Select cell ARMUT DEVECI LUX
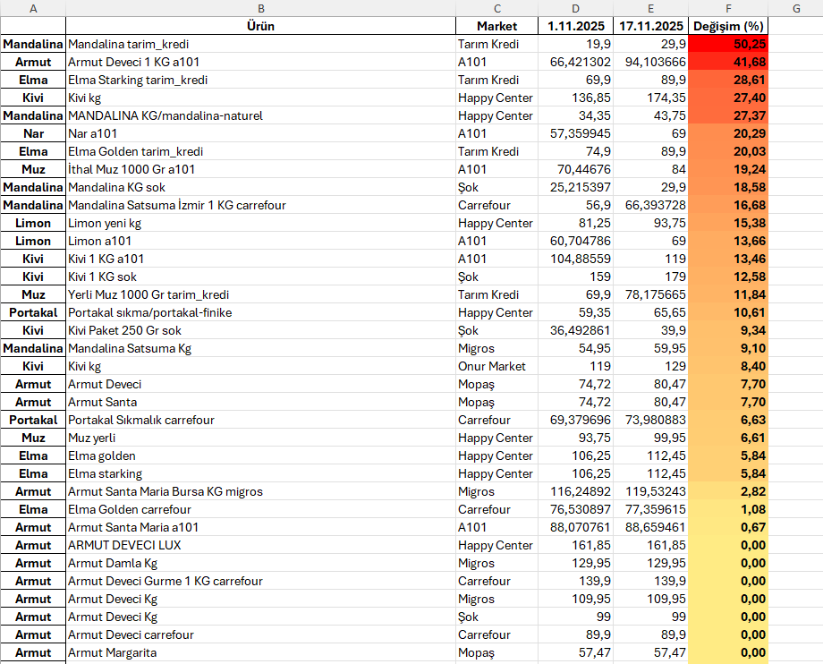Image resolution: width=823 pixels, height=664 pixels. click(x=261, y=545)
